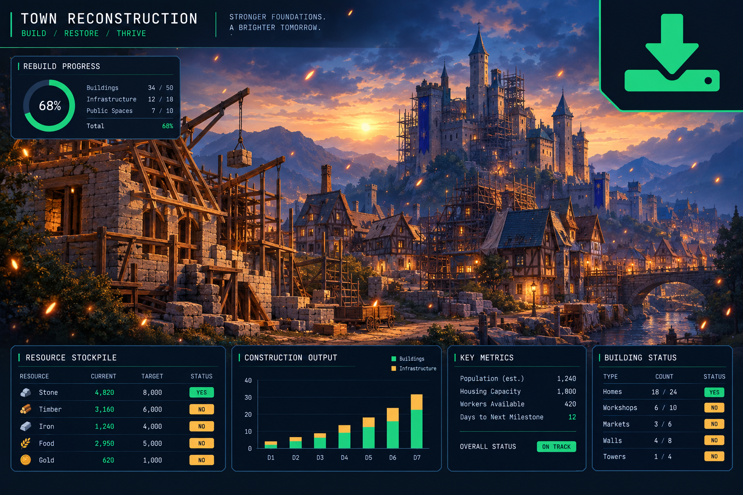Click the Total 68% value

167,126
